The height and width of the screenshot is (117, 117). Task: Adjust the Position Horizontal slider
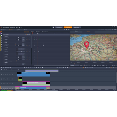[19, 38]
